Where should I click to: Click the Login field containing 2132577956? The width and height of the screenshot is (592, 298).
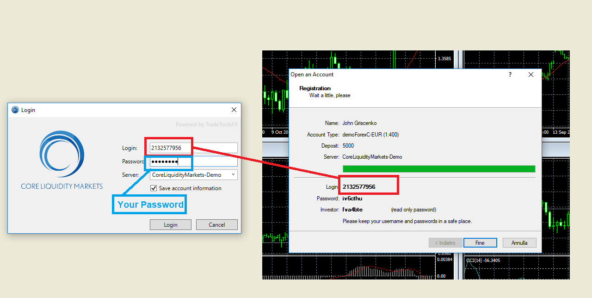(x=194, y=148)
